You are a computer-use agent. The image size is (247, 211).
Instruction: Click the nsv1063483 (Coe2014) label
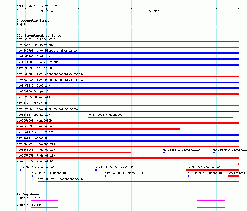33,56
